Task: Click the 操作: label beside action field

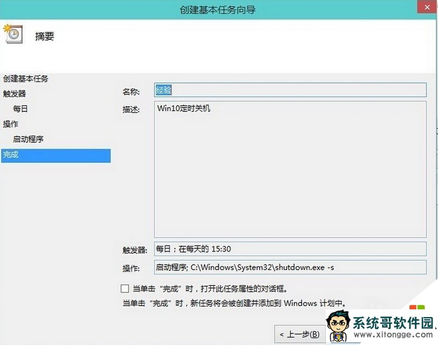Action: coord(131,268)
